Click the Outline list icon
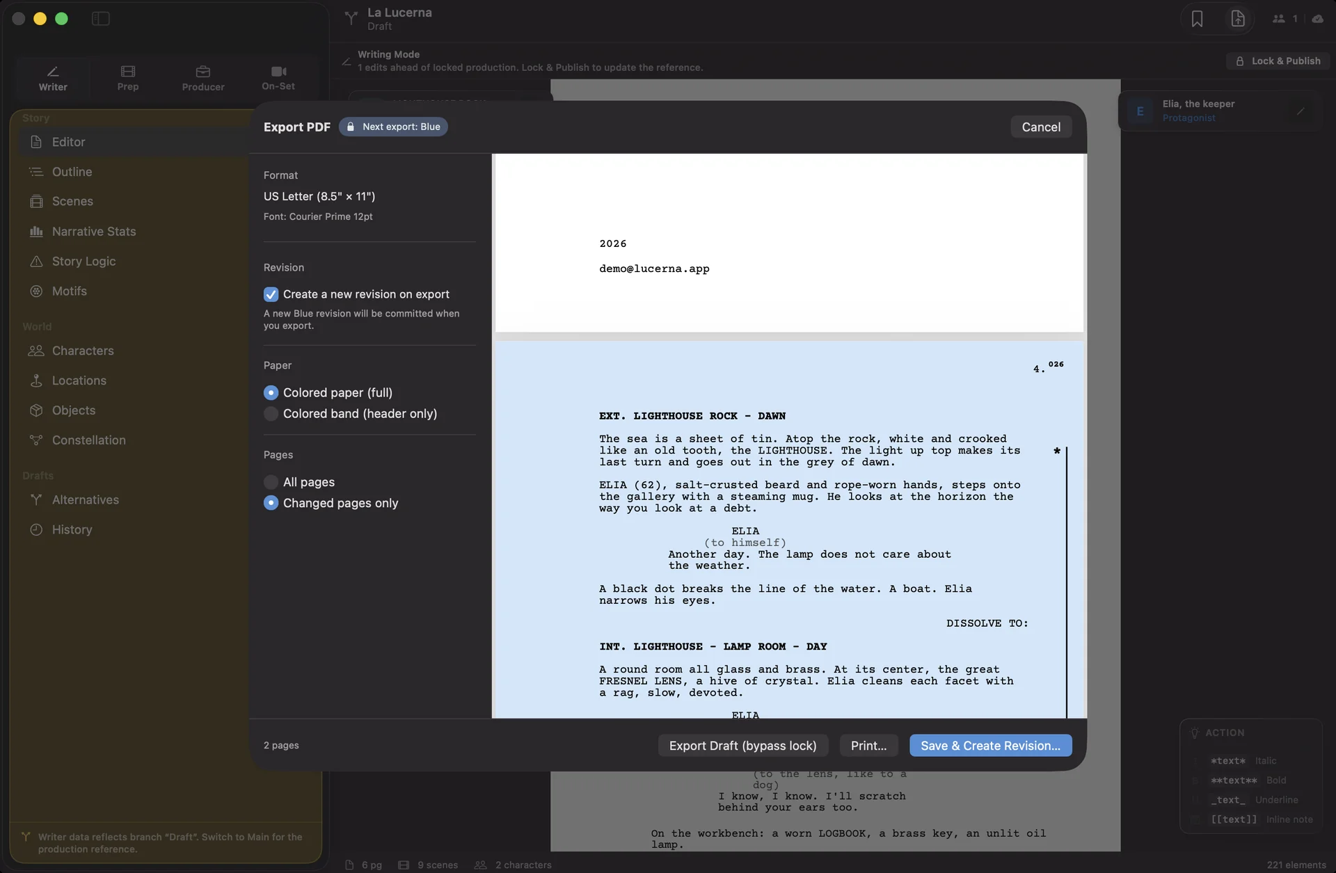Screen dimensions: 1336x873 point(36,172)
